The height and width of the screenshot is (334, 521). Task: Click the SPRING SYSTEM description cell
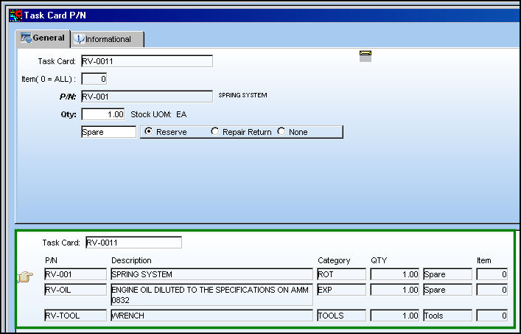211,274
